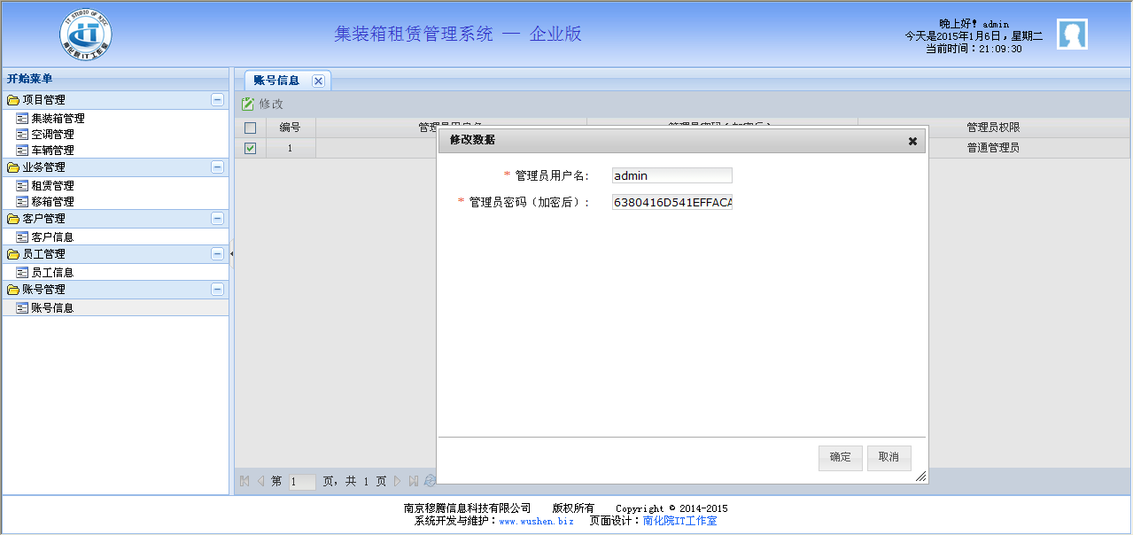The height and width of the screenshot is (535, 1133).
Task: Go to previous page arrow icon
Action: click(x=260, y=481)
